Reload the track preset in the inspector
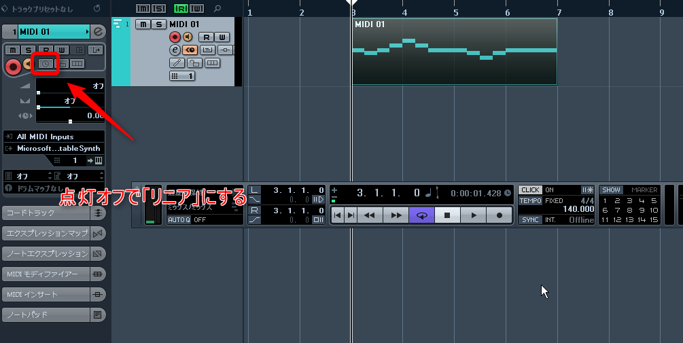The image size is (683, 343). 97,8
